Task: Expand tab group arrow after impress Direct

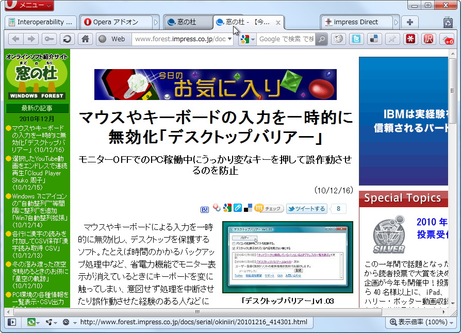Action: coord(396,22)
